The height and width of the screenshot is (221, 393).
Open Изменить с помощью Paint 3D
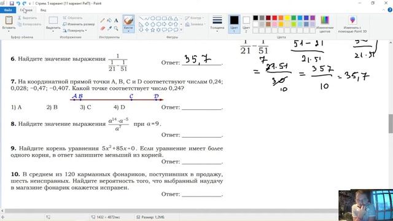(352, 24)
